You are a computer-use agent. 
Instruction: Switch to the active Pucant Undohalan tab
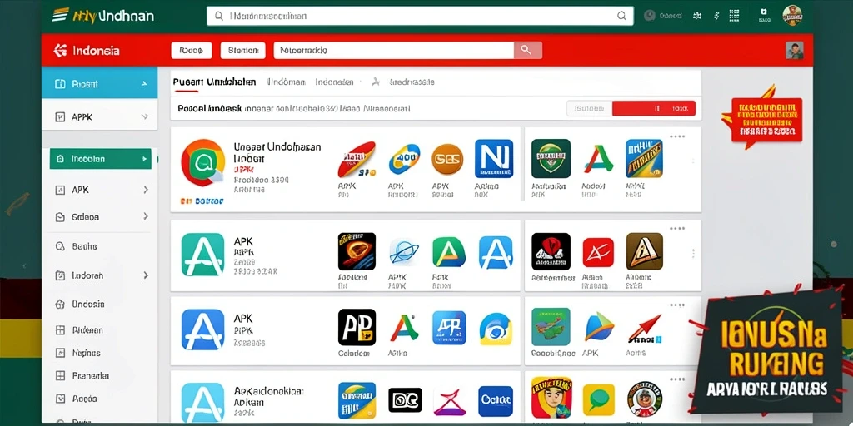214,82
